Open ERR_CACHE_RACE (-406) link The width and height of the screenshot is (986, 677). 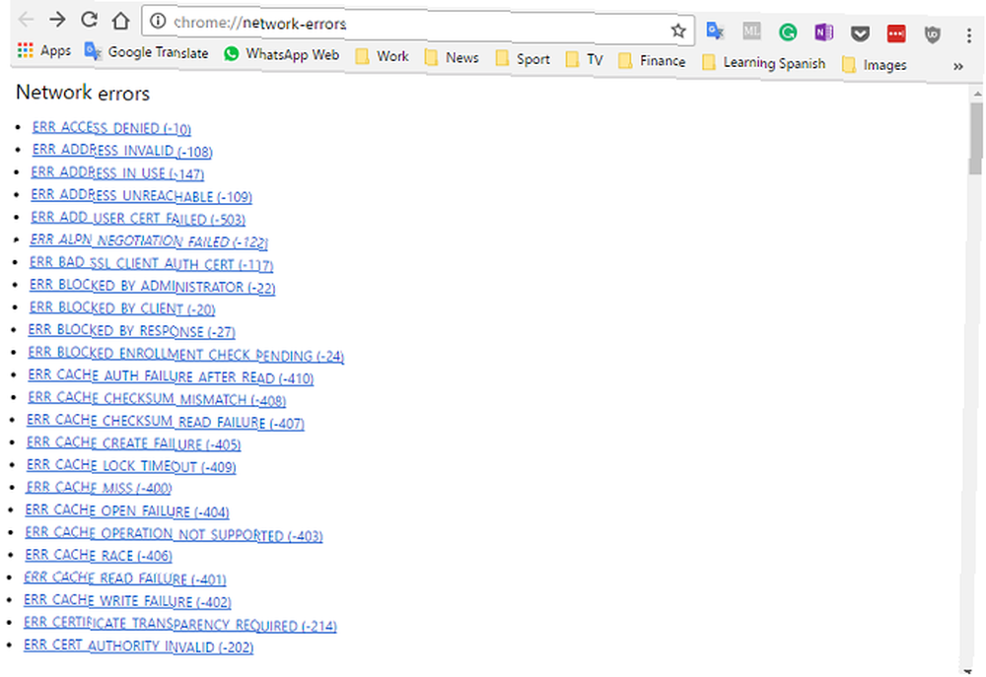click(x=99, y=555)
